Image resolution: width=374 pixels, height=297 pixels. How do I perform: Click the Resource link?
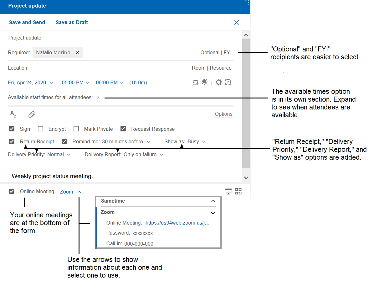pyautogui.click(x=221, y=68)
